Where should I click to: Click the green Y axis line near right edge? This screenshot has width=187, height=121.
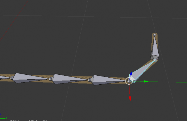tap(175, 82)
